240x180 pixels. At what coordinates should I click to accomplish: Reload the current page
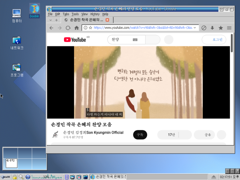point(68,28)
